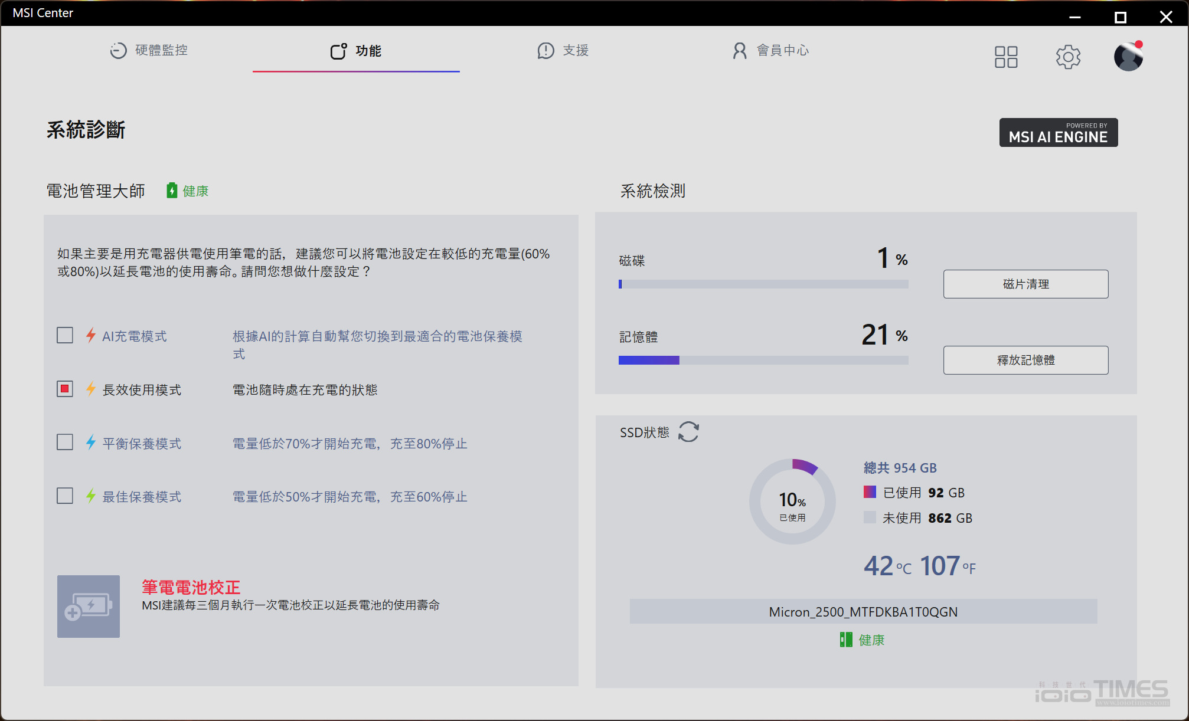
Task: Open the 支援 tab
Action: [563, 51]
